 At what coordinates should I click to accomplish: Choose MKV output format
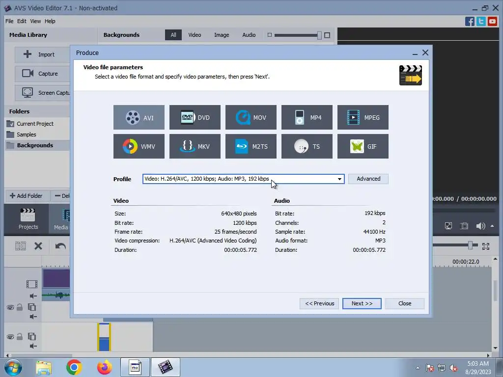click(195, 146)
